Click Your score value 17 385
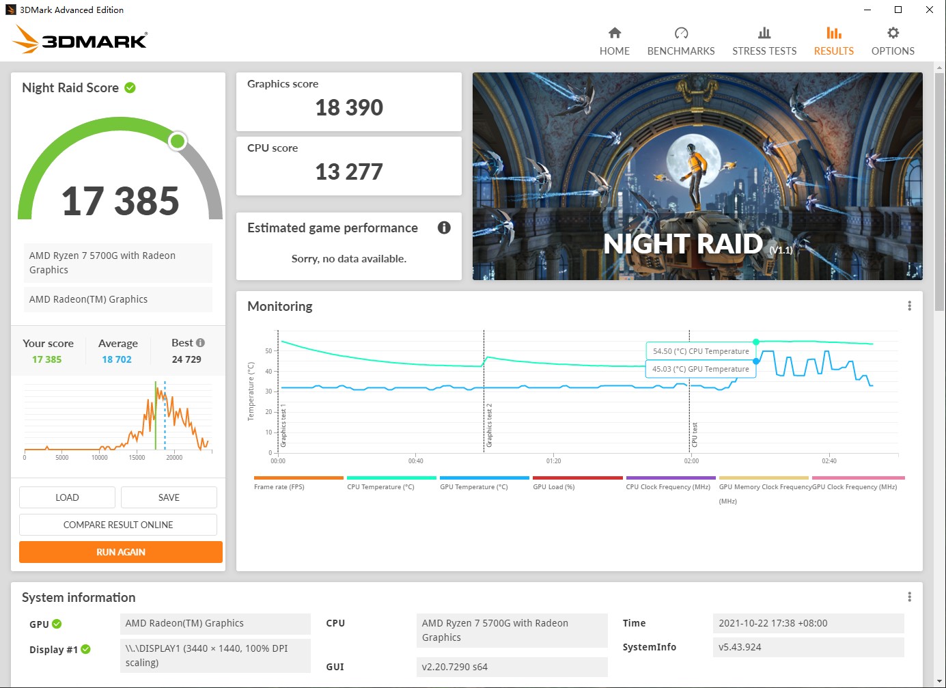 47,359
